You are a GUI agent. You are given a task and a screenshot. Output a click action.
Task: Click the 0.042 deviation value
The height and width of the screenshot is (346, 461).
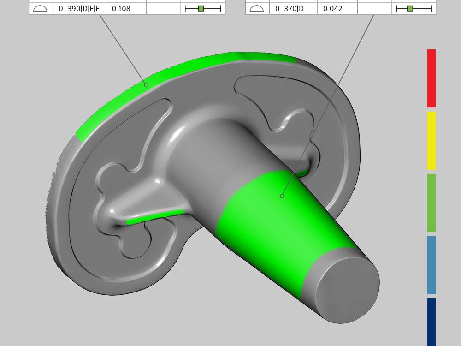click(x=333, y=8)
